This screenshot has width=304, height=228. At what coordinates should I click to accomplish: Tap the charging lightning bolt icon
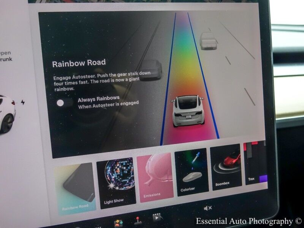coord(22,102)
